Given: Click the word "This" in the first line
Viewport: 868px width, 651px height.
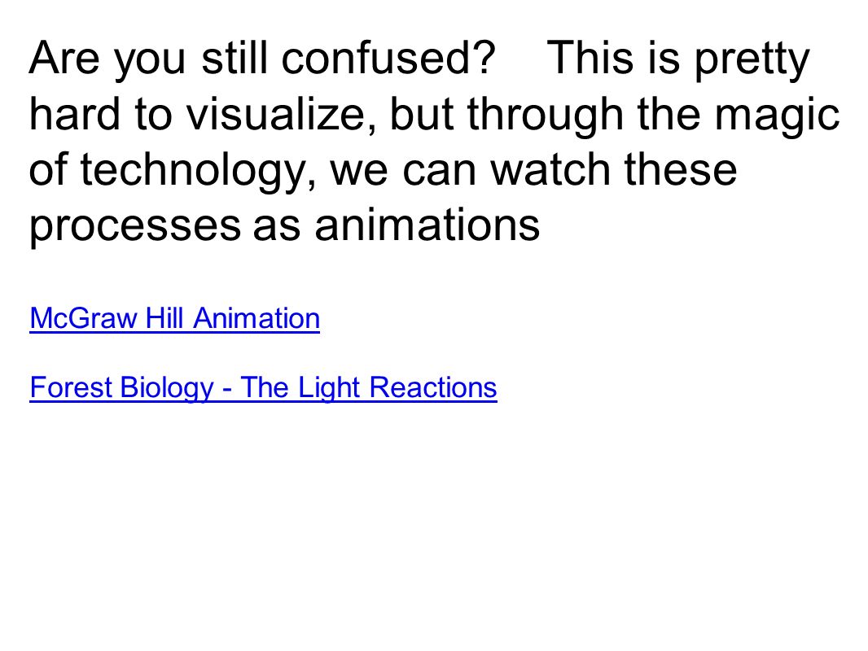Looking at the screenshot, I should coord(590,58).
